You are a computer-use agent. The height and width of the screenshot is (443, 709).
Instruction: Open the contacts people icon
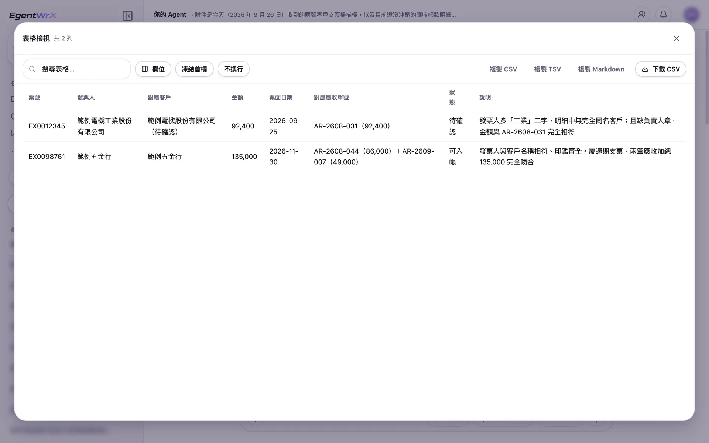click(642, 15)
